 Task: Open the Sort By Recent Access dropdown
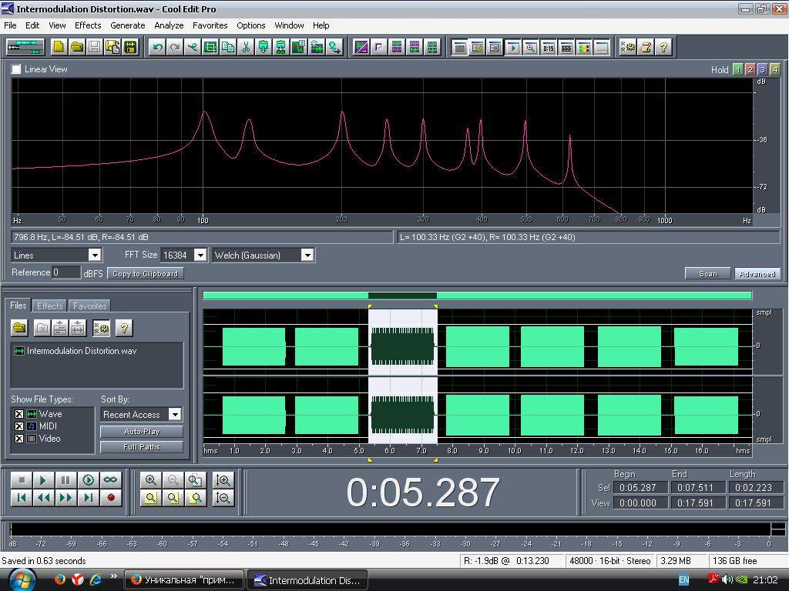tap(175, 414)
